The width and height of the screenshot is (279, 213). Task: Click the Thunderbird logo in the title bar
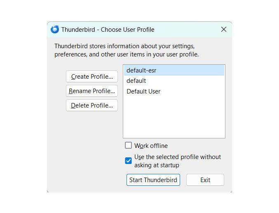55,30
